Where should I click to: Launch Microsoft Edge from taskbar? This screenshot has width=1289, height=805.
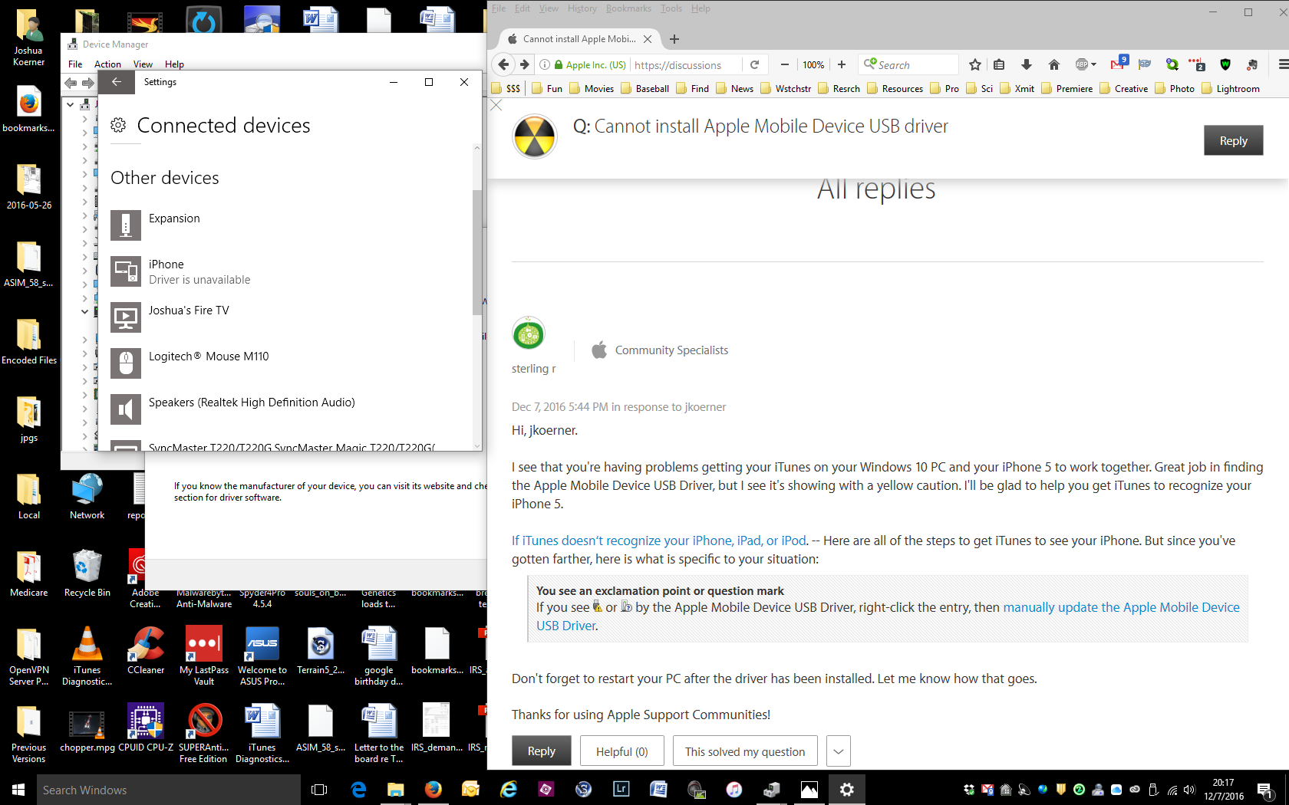click(x=358, y=790)
